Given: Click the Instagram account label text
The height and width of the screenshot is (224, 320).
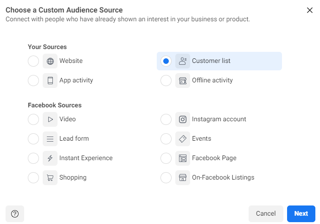Looking at the screenshot, I should click(x=219, y=119).
